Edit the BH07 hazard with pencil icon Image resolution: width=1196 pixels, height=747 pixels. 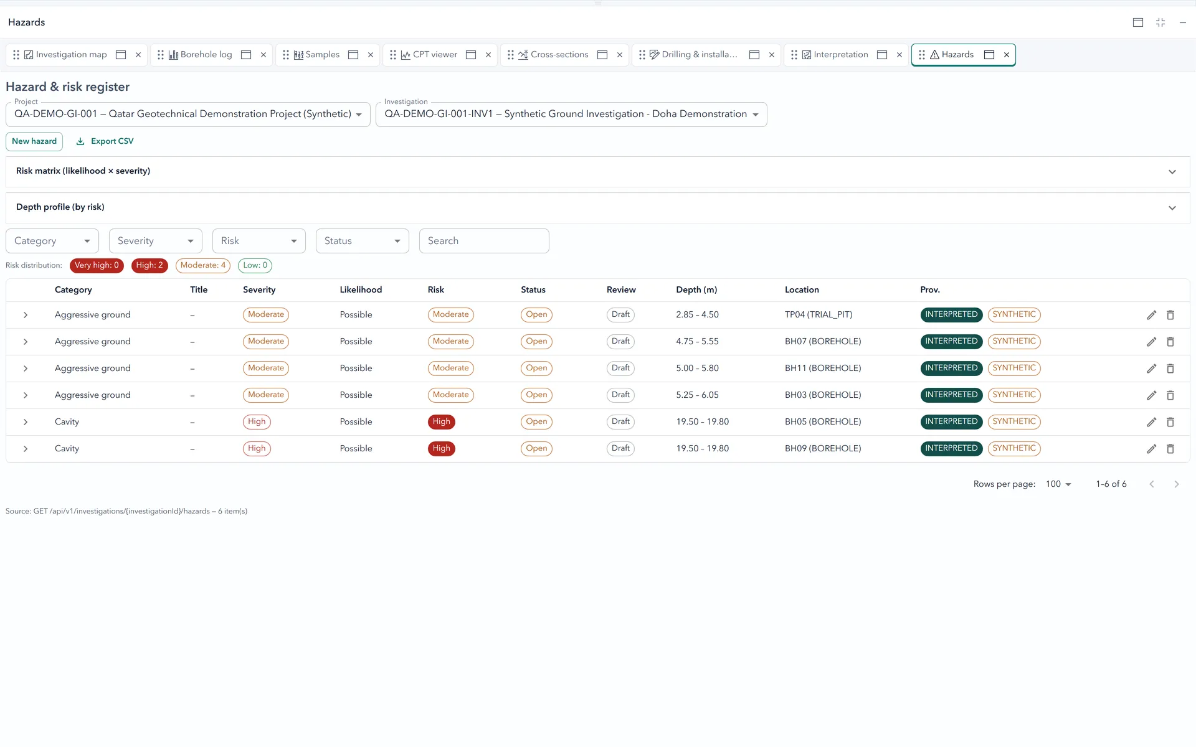point(1151,342)
